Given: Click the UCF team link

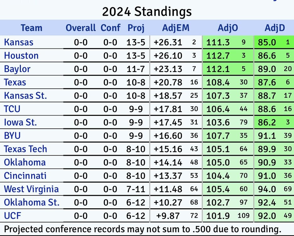Looking at the screenshot, I should point(12,216).
